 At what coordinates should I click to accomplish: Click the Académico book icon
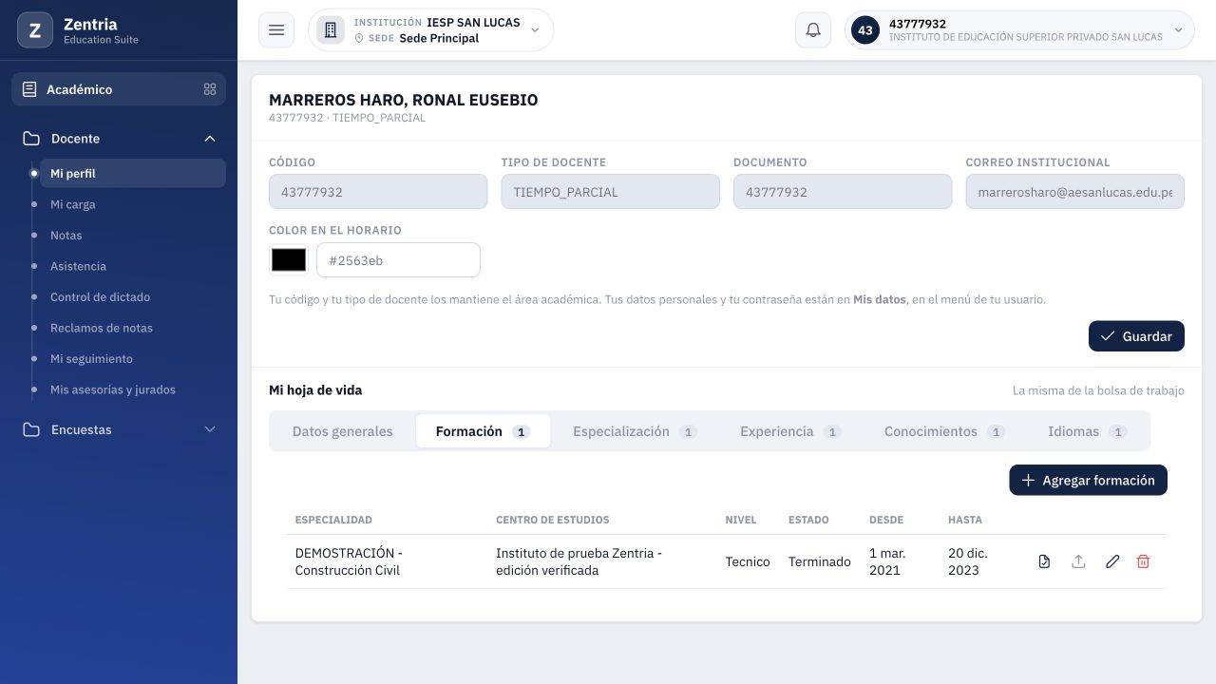pyautogui.click(x=29, y=89)
